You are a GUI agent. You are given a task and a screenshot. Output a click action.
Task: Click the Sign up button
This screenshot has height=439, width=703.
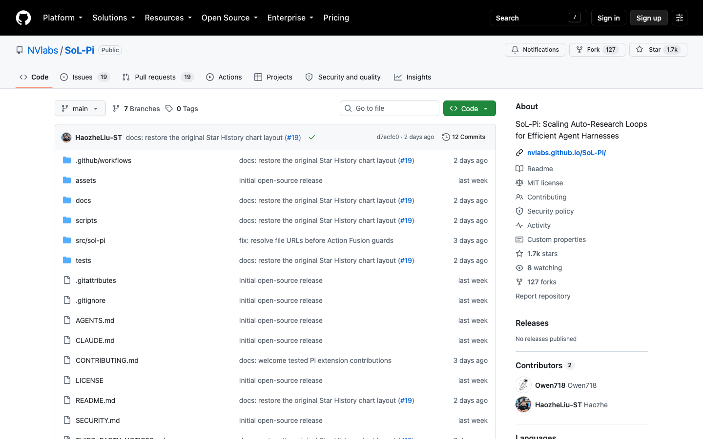click(x=649, y=18)
